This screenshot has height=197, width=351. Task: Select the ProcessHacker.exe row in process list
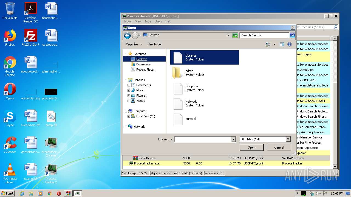[226, 163]
